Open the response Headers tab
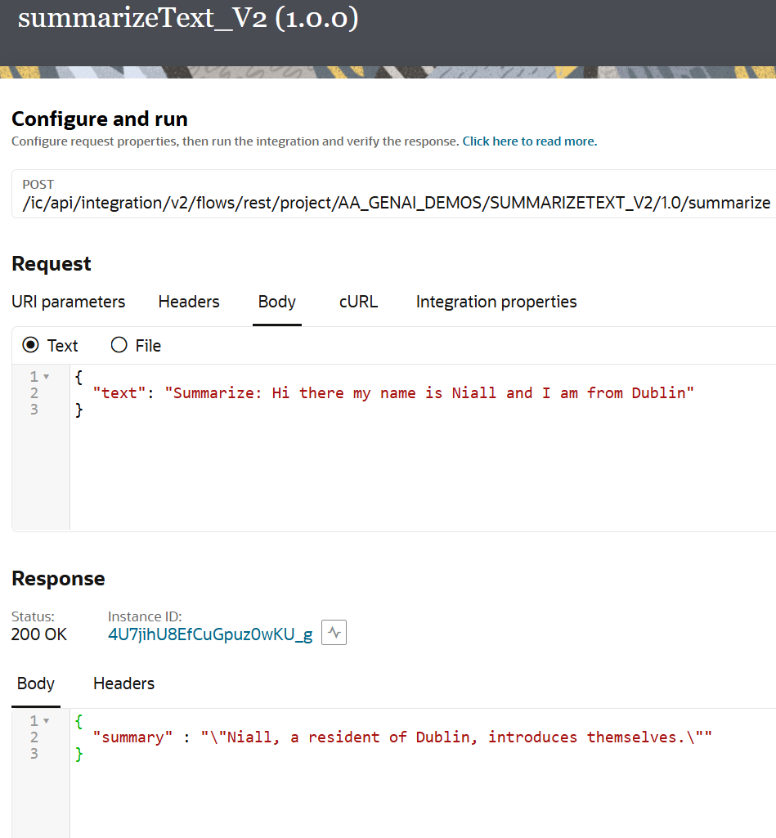This screenshot has width=776, height=838. tap(124, 683)
